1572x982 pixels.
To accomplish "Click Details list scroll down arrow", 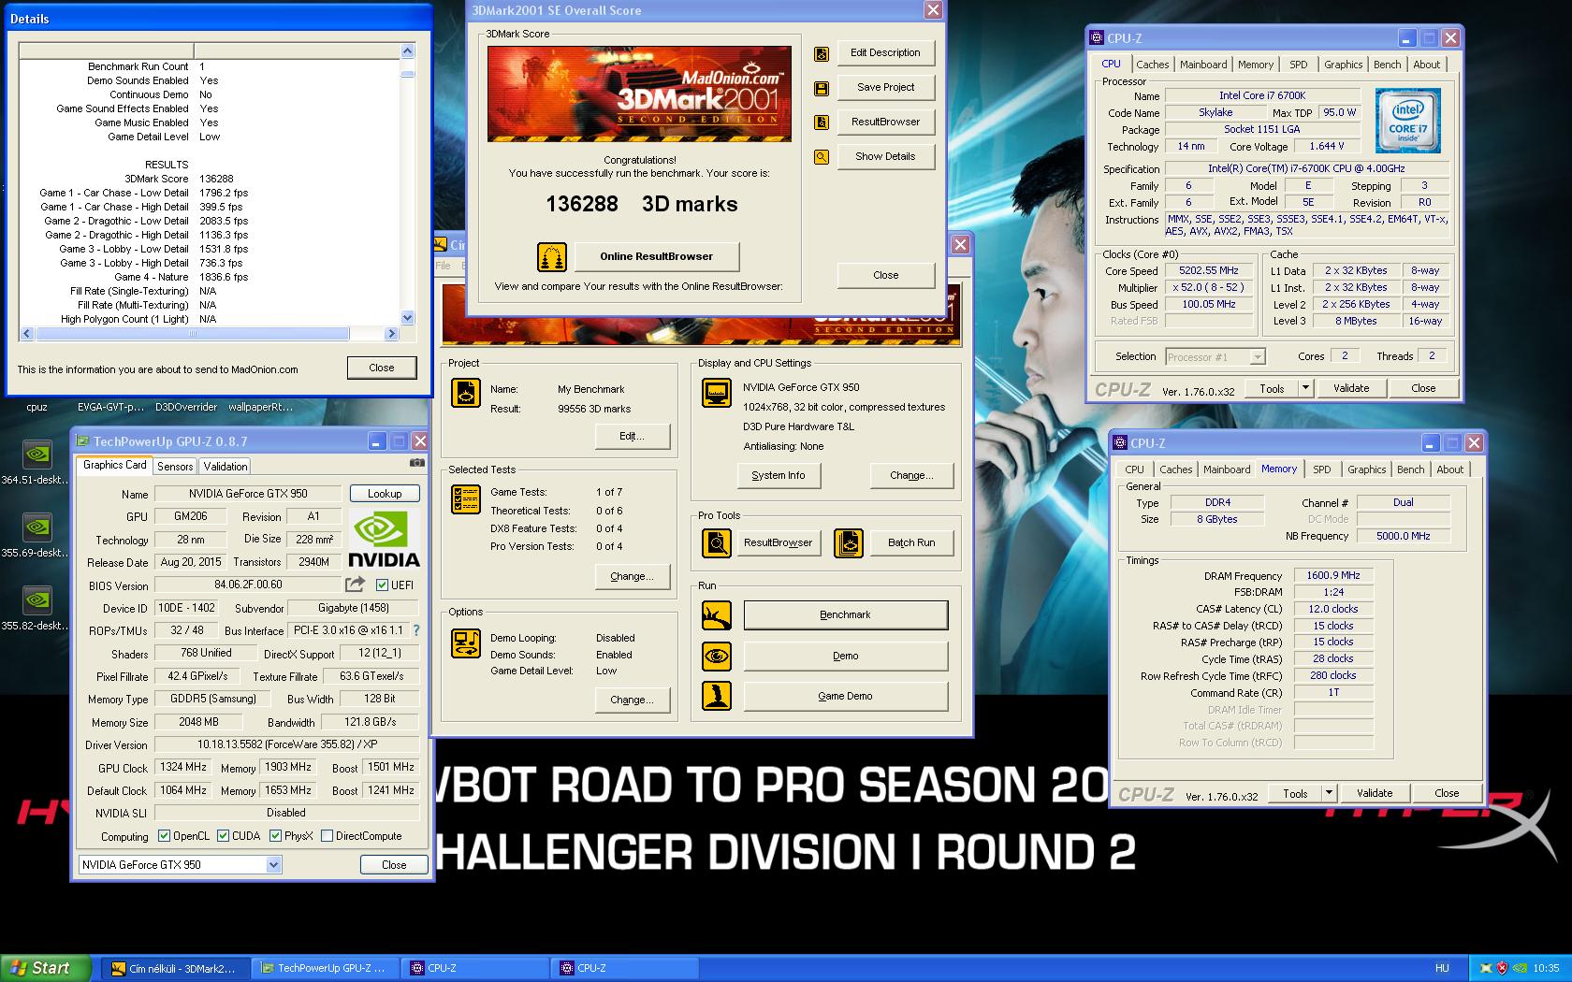I will point(407,318).
